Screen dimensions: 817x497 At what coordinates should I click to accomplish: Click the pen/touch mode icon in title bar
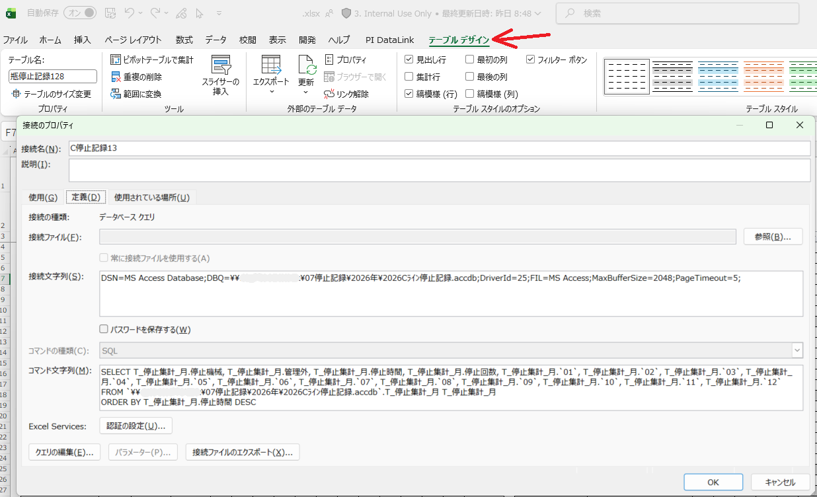pyautogui.click(x=180, y=13)
